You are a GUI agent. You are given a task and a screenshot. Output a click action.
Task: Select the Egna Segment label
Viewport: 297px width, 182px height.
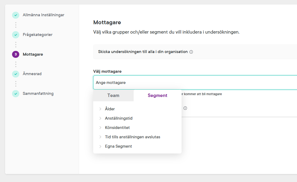(x=118, y=146)
